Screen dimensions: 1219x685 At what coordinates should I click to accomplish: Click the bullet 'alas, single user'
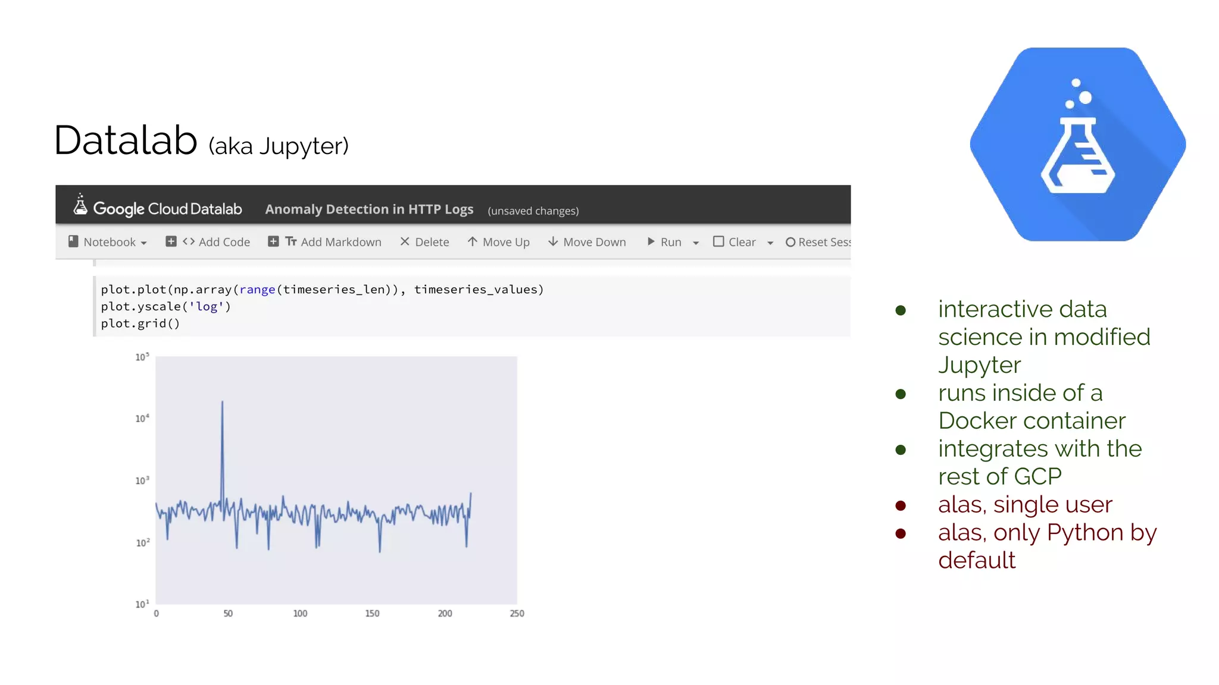point(1025,504)
